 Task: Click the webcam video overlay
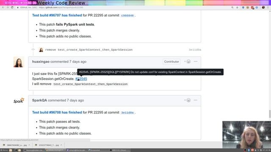pos(246,135)
